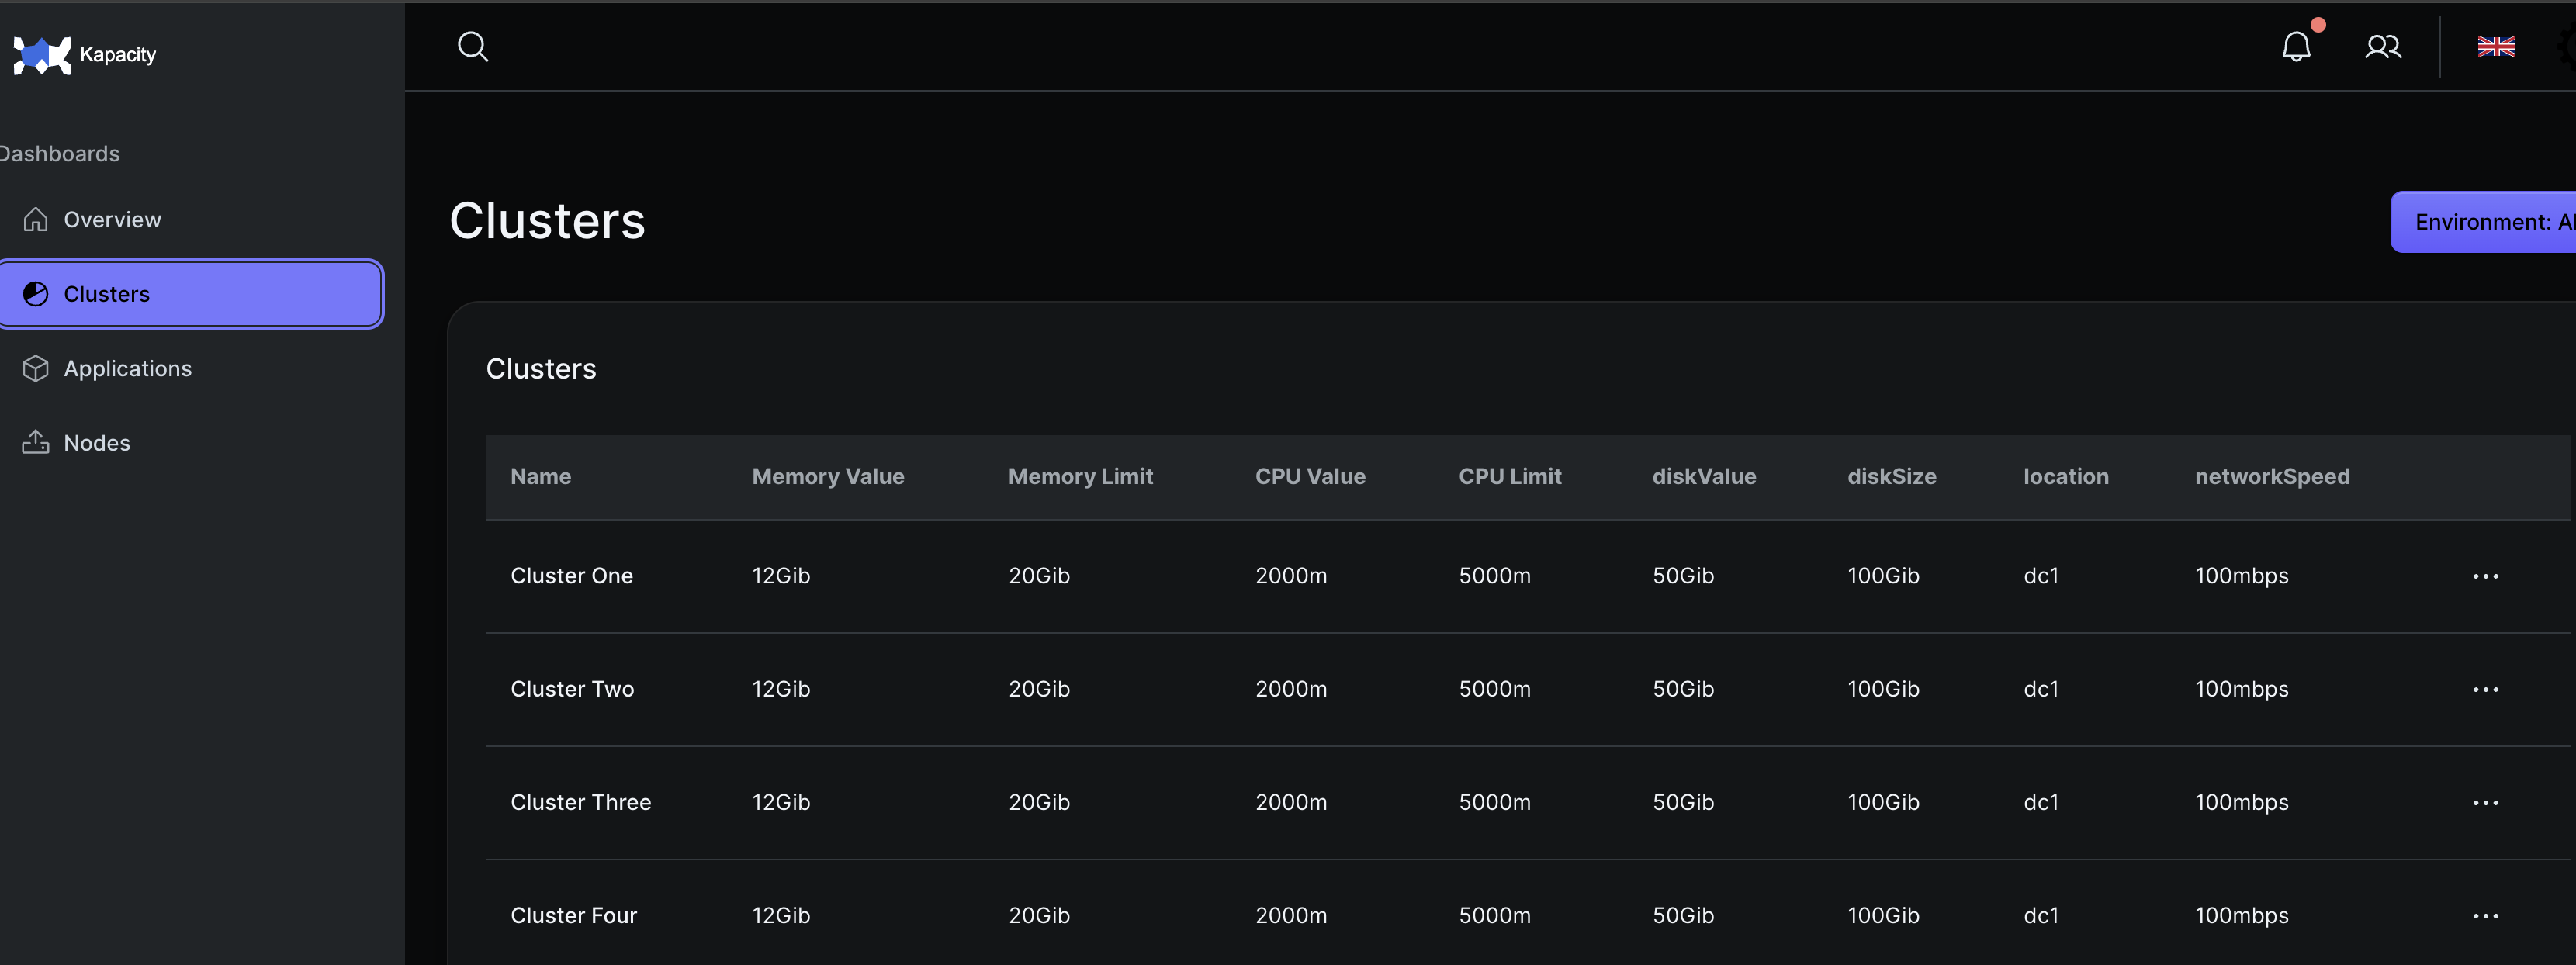Viewport: 2576px width, 965px height.
Task: Open Cluster Three's three-dot menu
Action: pos(2485,802)
